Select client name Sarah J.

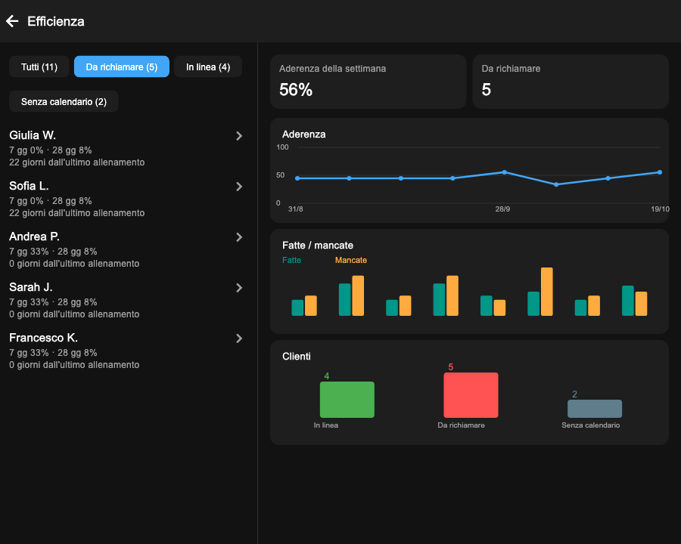coord(31,287)
